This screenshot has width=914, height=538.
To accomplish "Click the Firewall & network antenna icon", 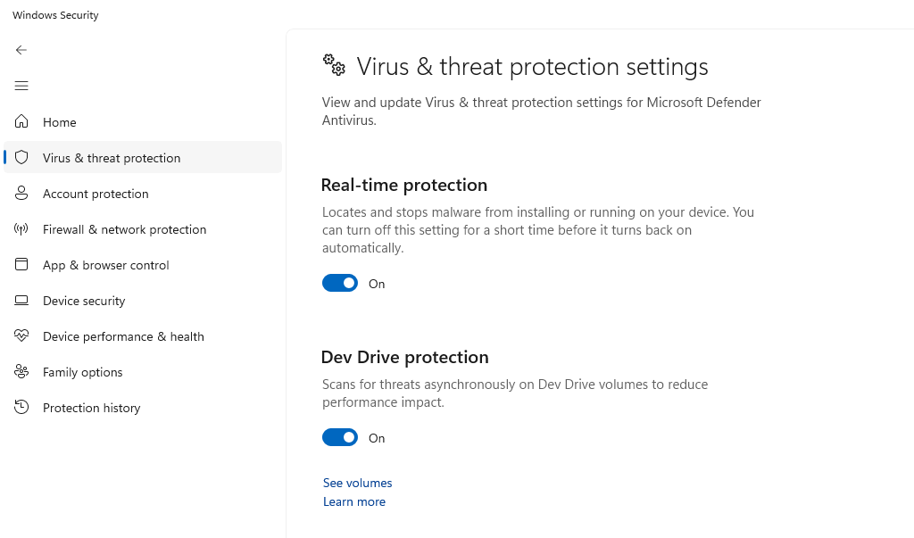I will (x=21, y=229).
